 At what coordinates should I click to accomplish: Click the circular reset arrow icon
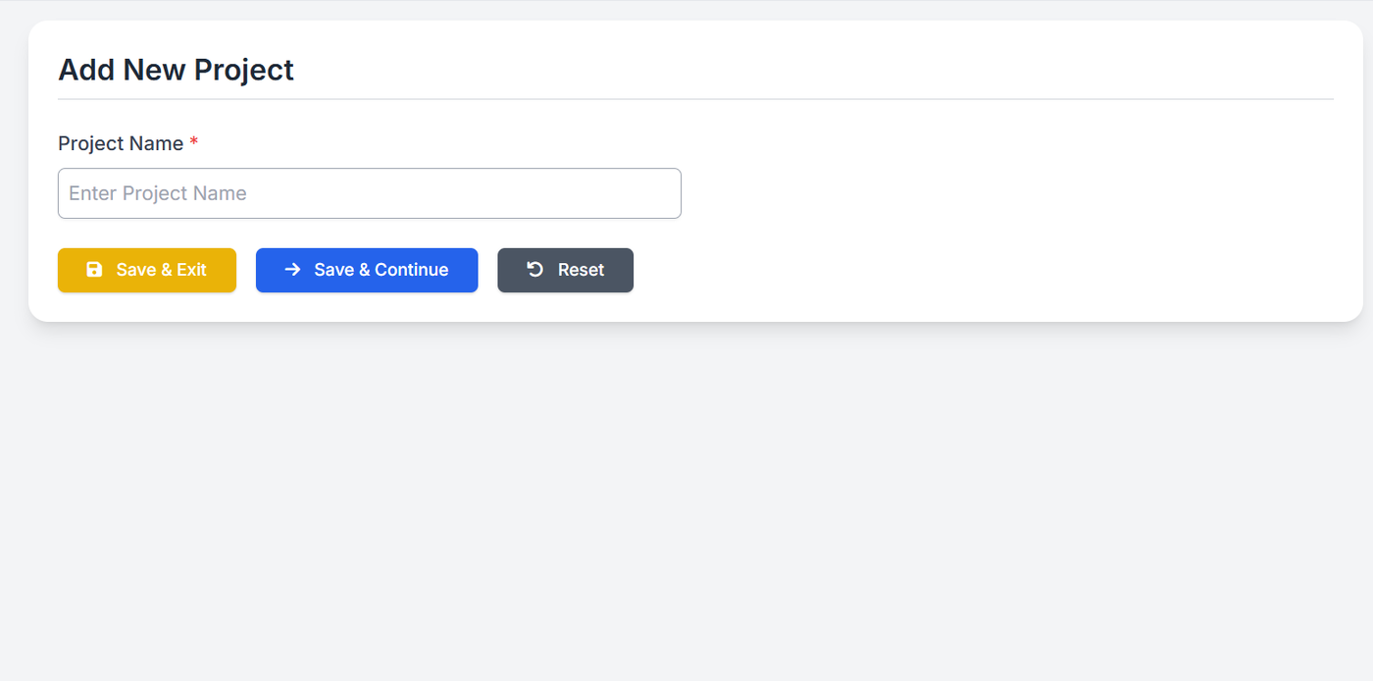click(535, 270)
